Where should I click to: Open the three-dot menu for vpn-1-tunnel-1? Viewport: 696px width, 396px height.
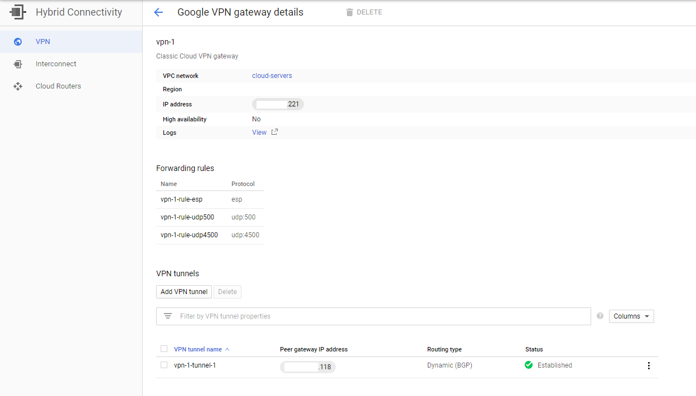649,365
